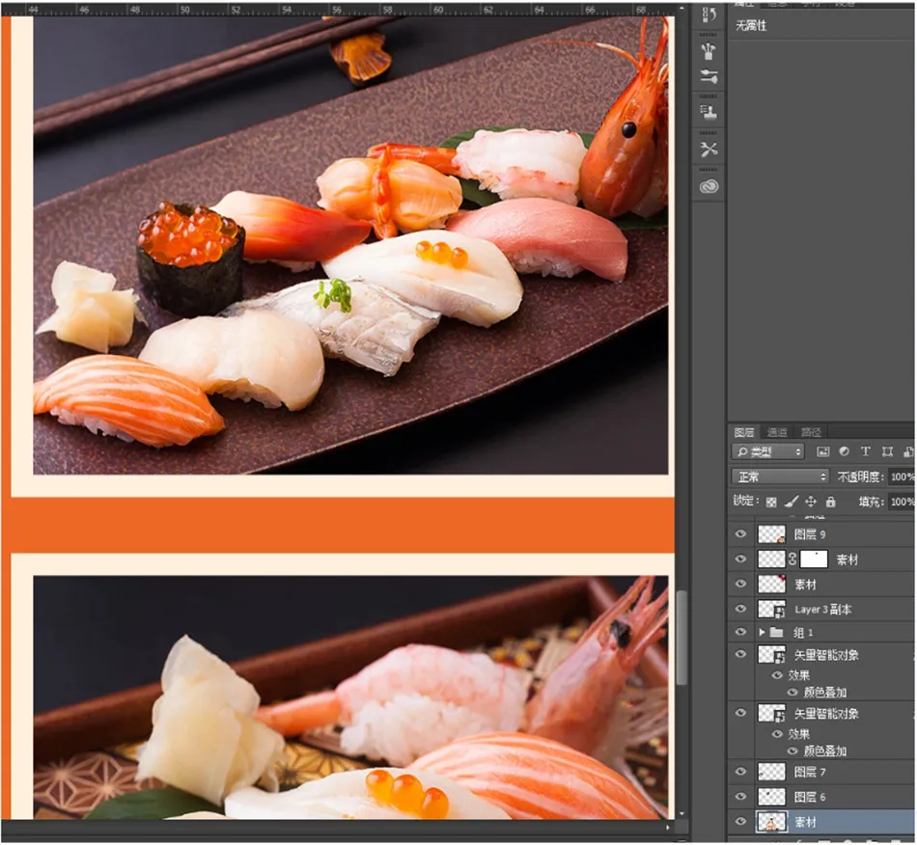The image size is (917, 845).
Task: Click smart object thumbnail of Layer 3 副本
Action: pyautogui.click(x=771, y=609)
